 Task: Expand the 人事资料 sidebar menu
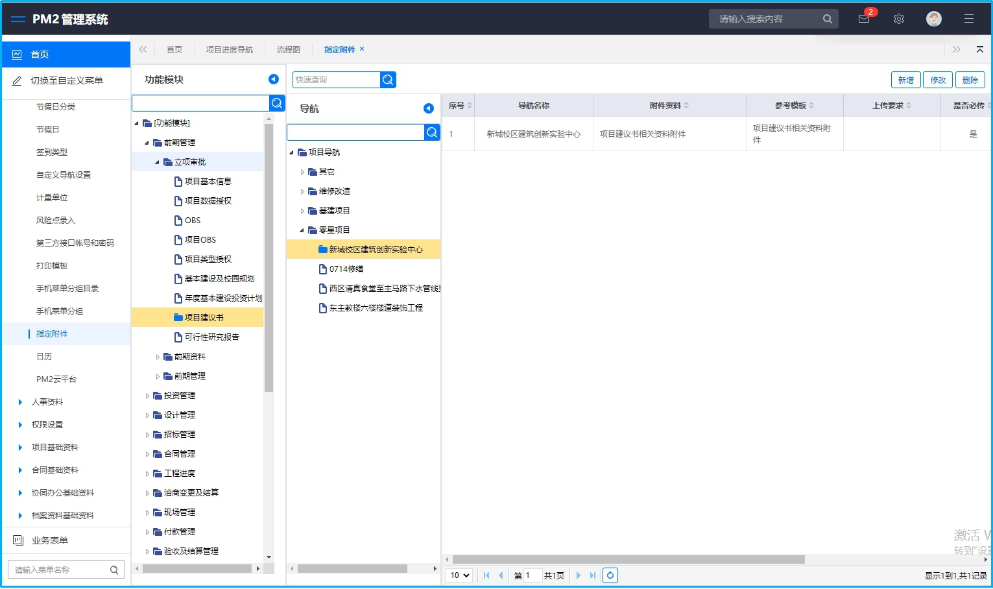click(x=21, y=402)
